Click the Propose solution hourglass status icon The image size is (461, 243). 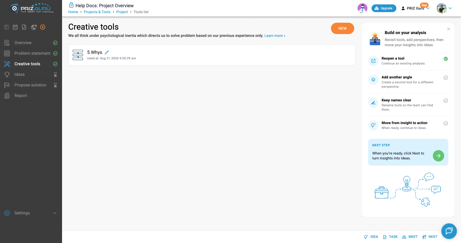[55, 85]
